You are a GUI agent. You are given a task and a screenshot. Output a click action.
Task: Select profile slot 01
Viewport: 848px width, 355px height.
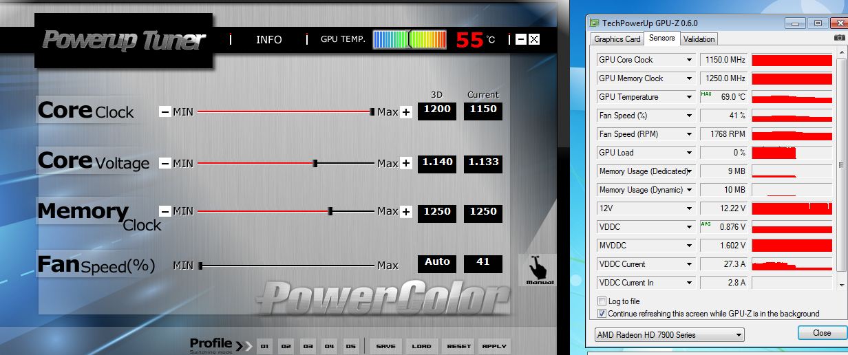coord(265,346)
